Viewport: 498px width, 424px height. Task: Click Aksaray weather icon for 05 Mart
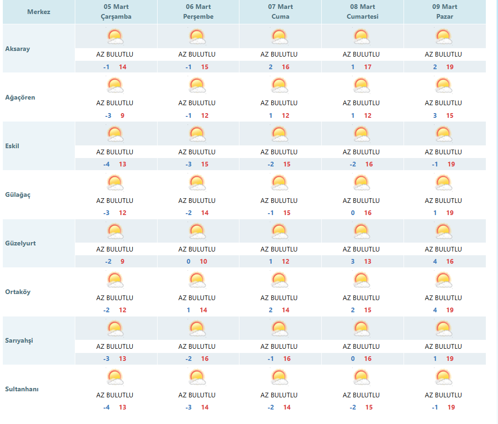115,36
